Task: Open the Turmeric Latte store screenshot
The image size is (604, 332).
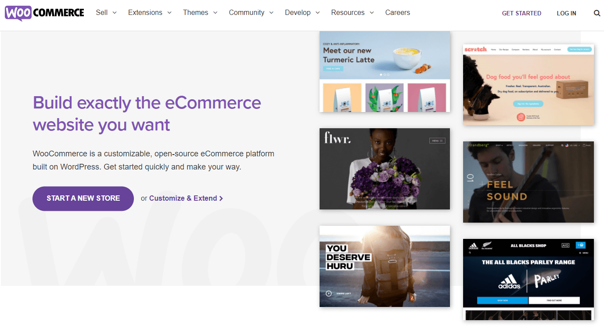Action: click(x=385, y=72)
